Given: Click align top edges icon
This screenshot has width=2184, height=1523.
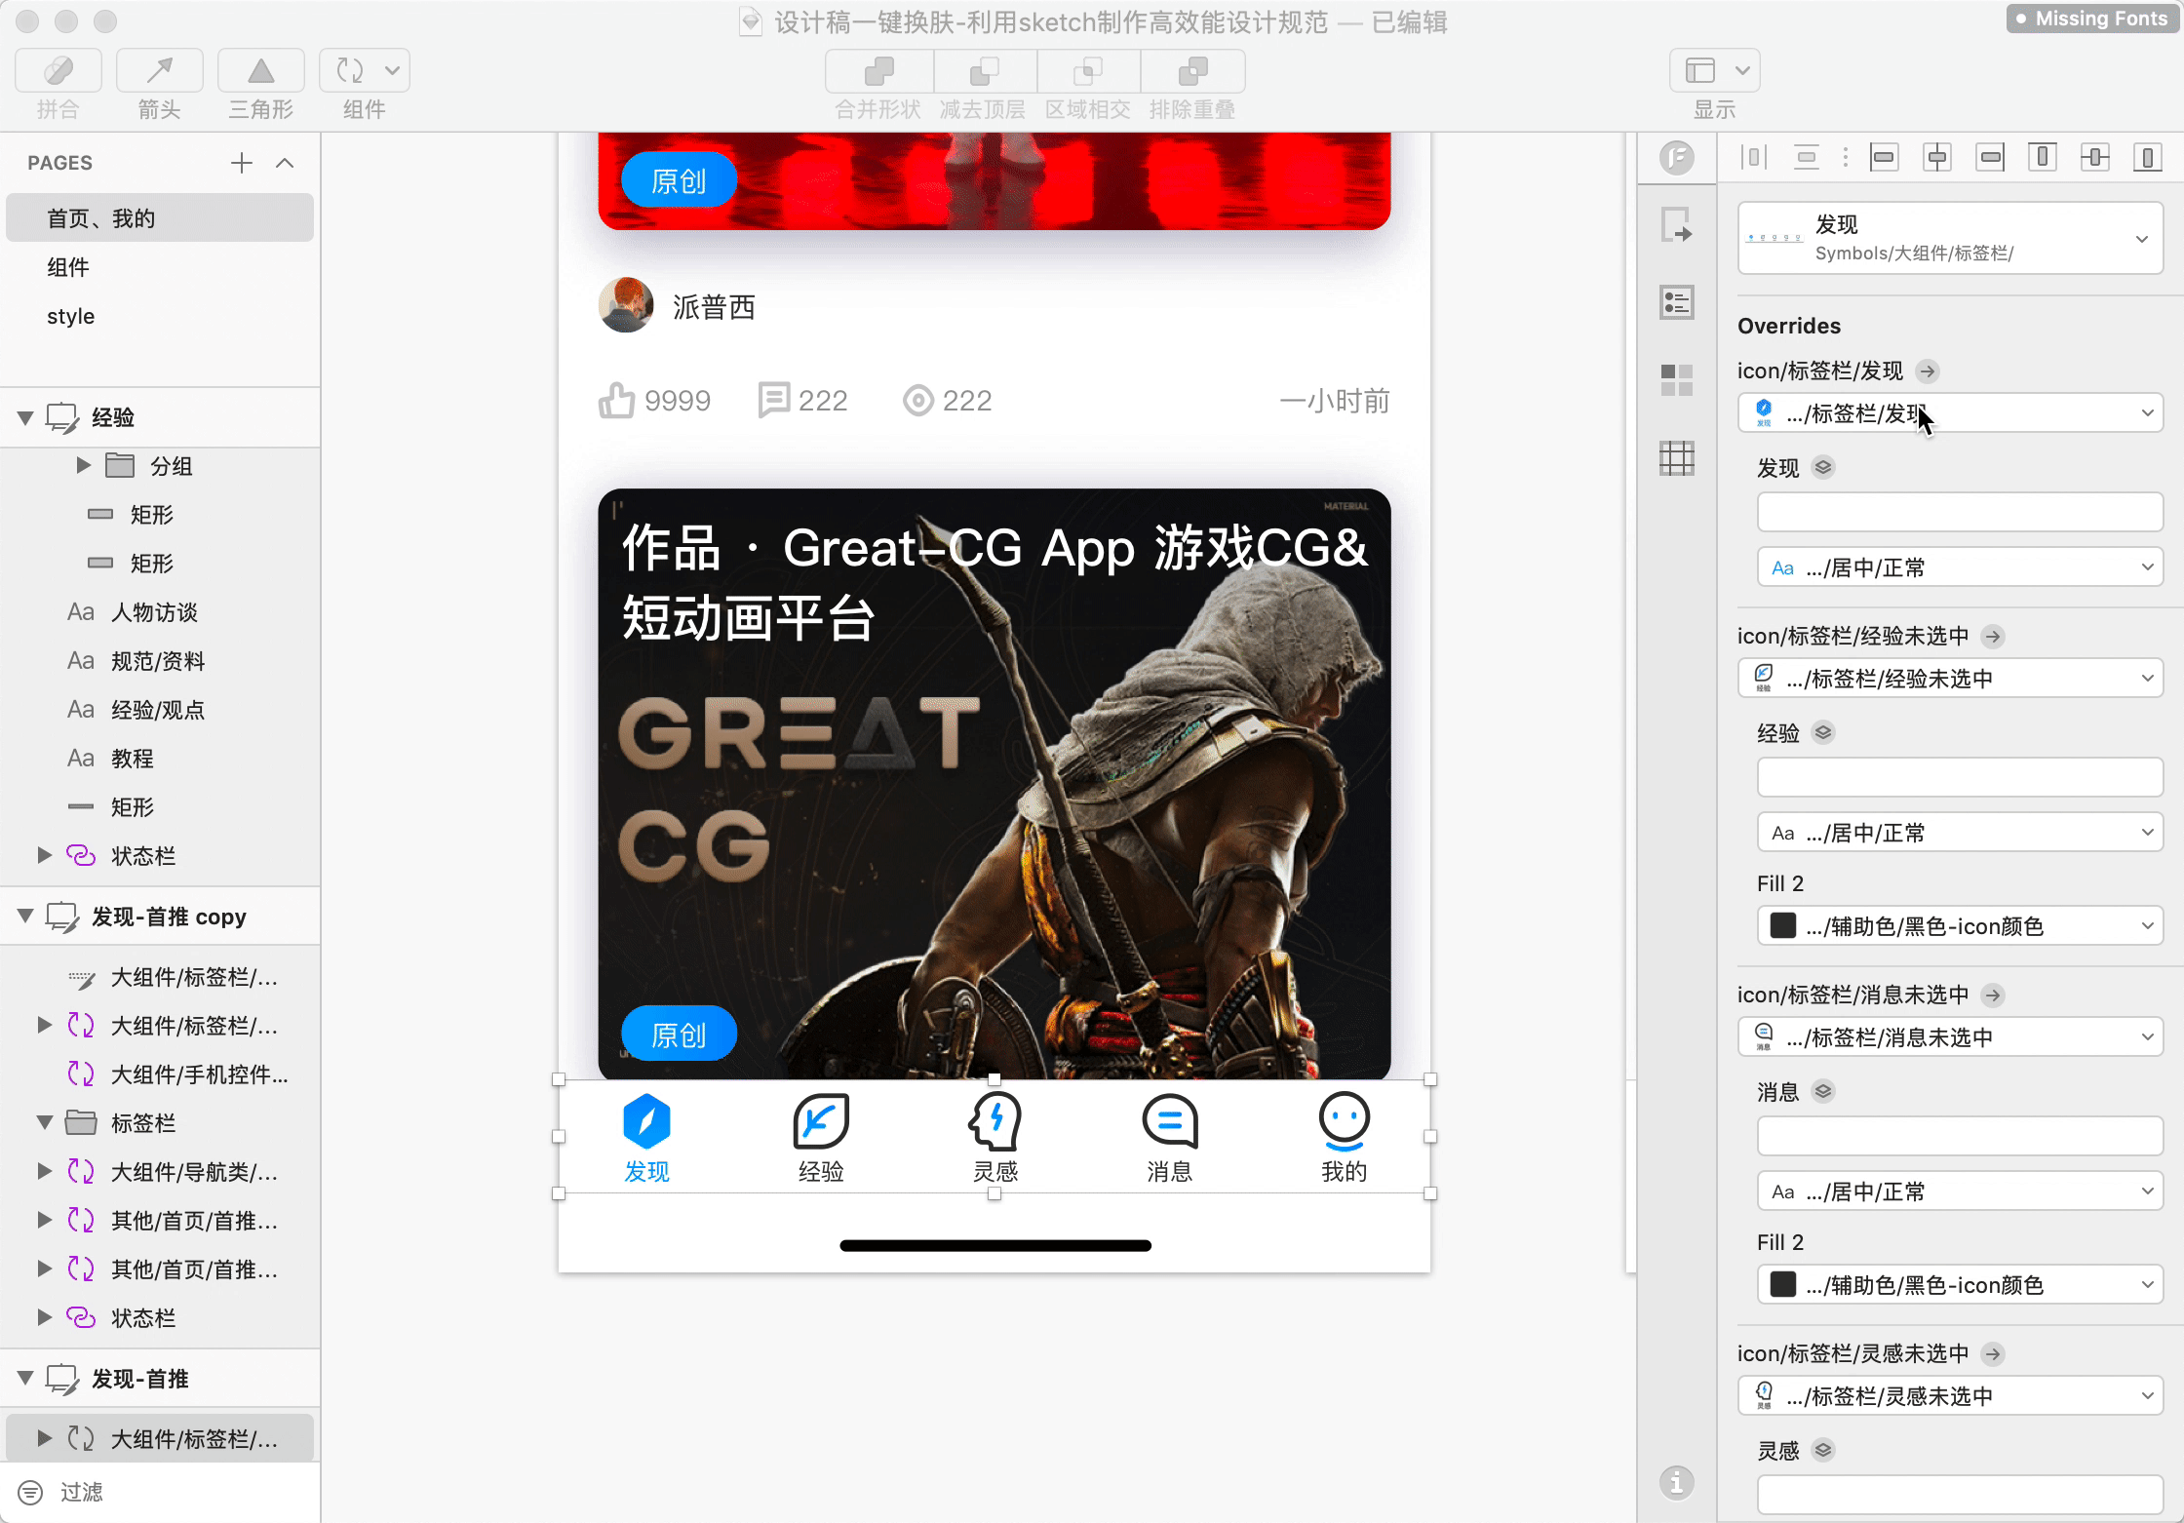Looking at the screenshot, I should (x=2042, y=157).
